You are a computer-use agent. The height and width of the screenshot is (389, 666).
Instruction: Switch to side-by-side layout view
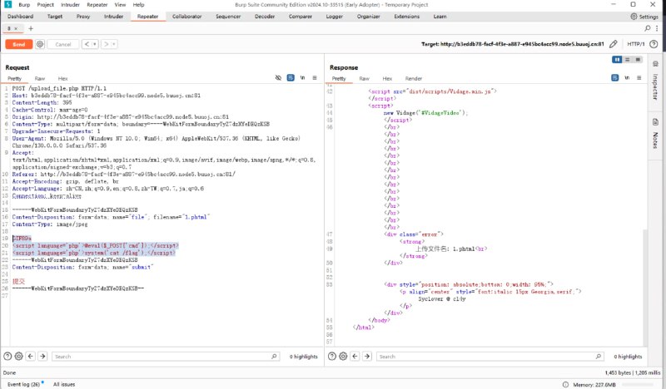pyautogui.click(x=617, y=60)
